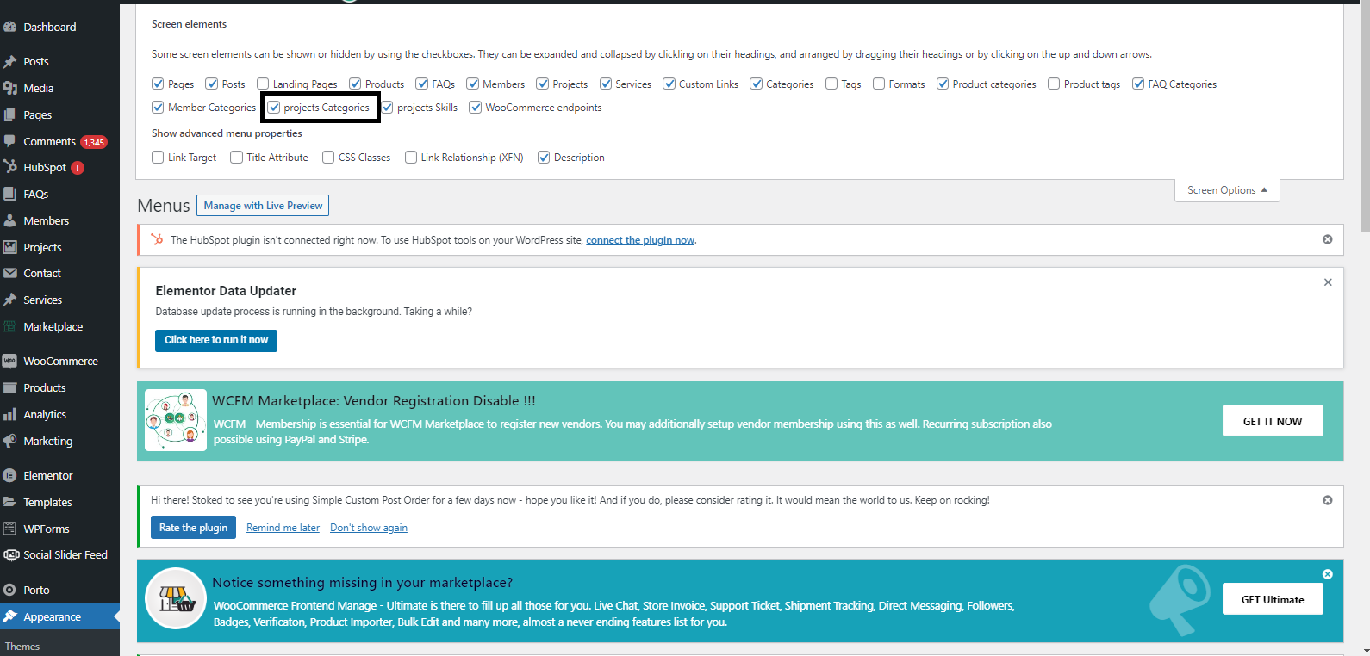Viewport: 1370px width, 656px height.
Task: Go to the WooCommerce admin menu
Action: [x=59, y=361]
